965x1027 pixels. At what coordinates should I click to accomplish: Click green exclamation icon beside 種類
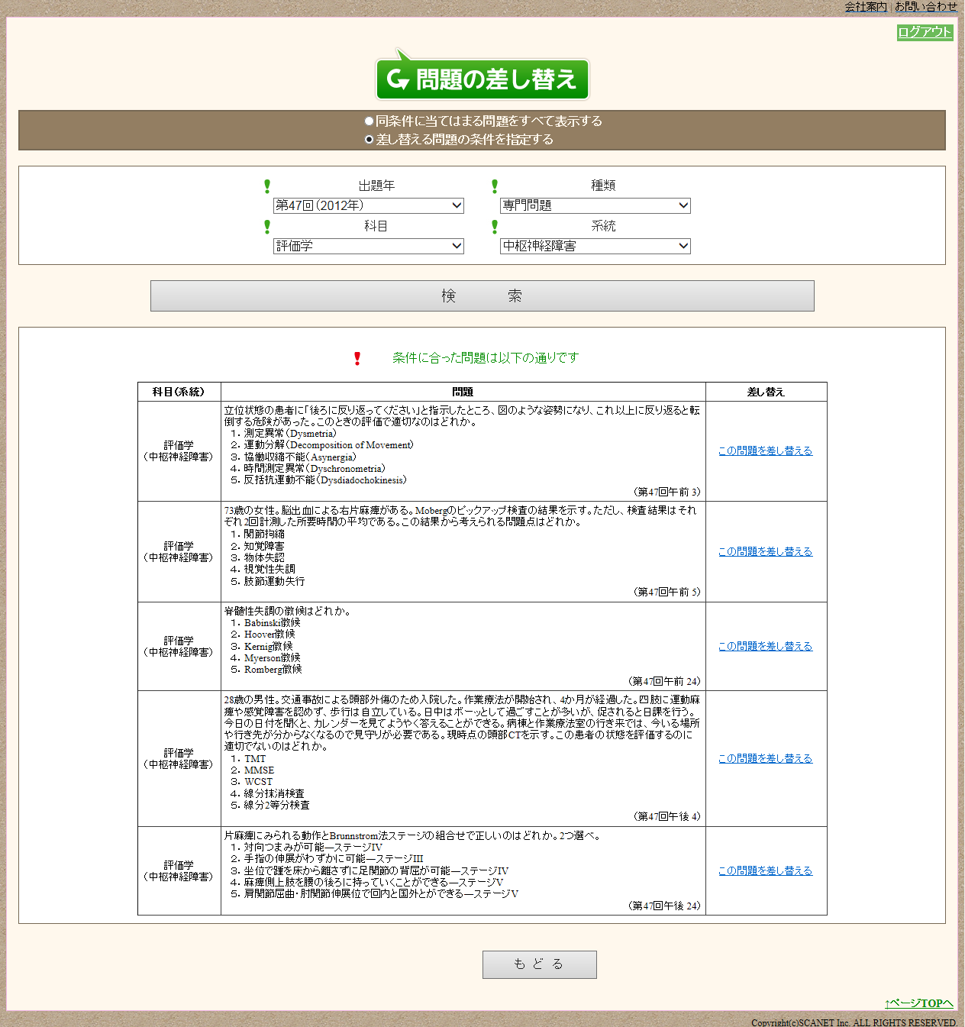coord(495,186)
